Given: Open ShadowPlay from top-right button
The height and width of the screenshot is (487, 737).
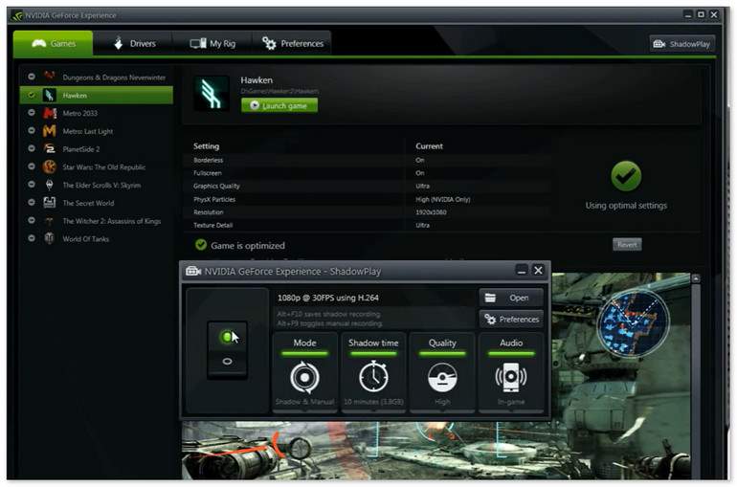Looking at the screenshot, I should [682, 44].
